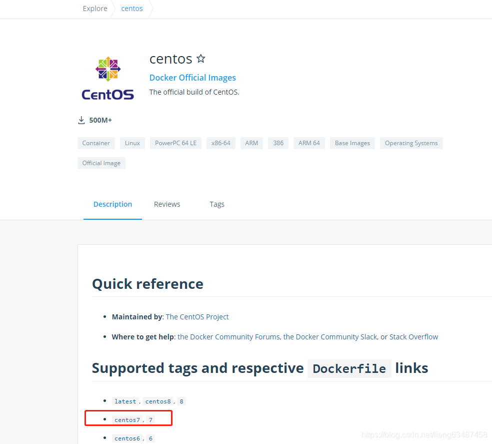492x444 pixels.
Task: Select the Base Images chip
Action: [x=352, y=143]
